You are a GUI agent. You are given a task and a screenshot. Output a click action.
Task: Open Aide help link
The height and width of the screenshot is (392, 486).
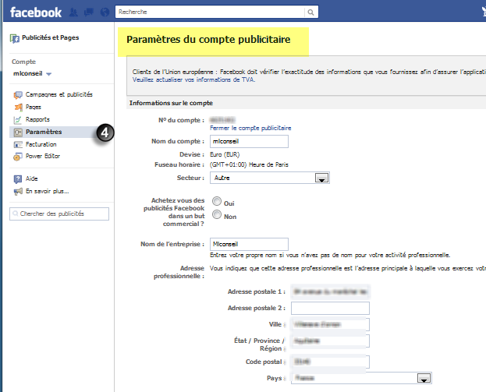coord(32,178)
